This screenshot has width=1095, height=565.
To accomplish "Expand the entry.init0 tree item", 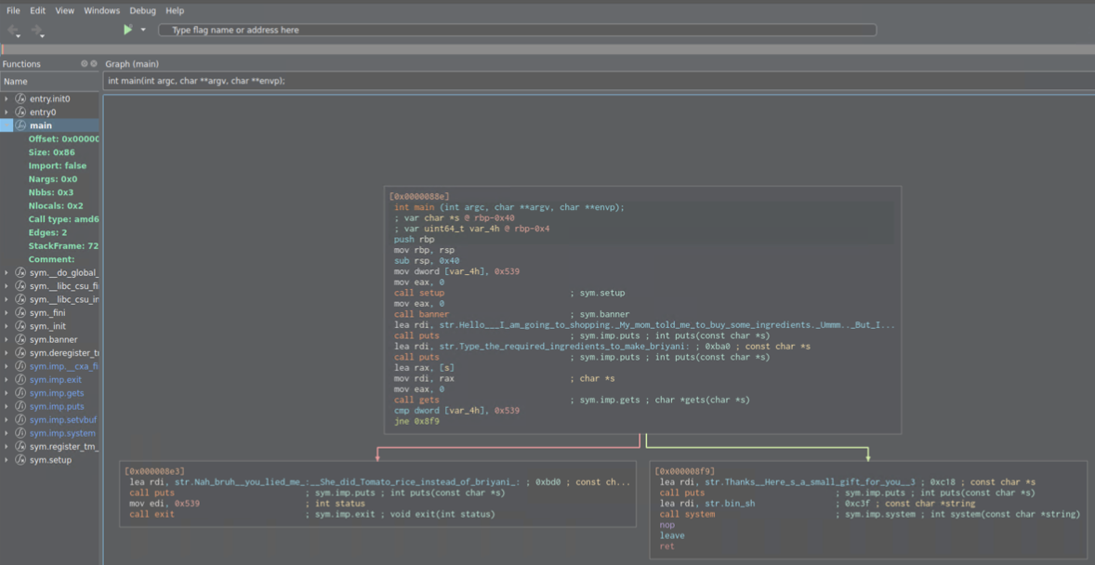I will click(7, 99).
